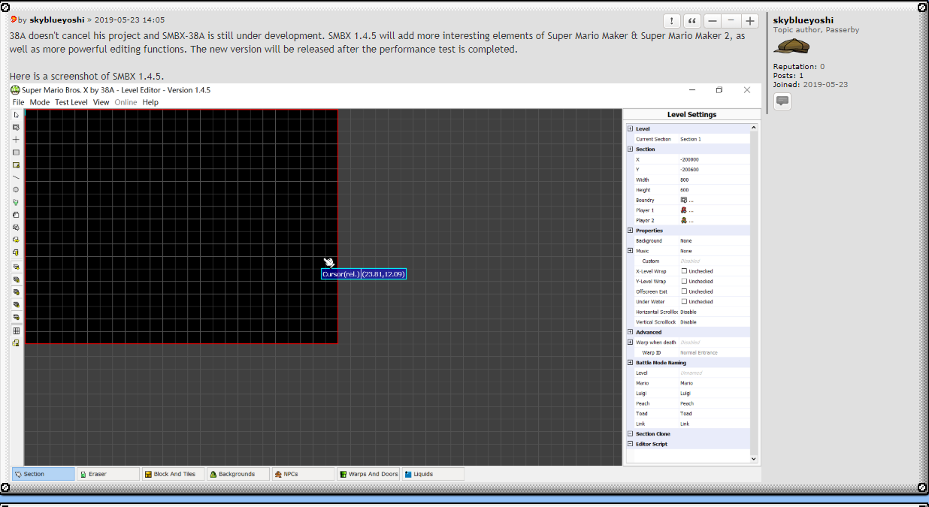This screenshot has height=507, width=929.
Task: Expand the Editor Script group
Action: click(x=630, y=444)
